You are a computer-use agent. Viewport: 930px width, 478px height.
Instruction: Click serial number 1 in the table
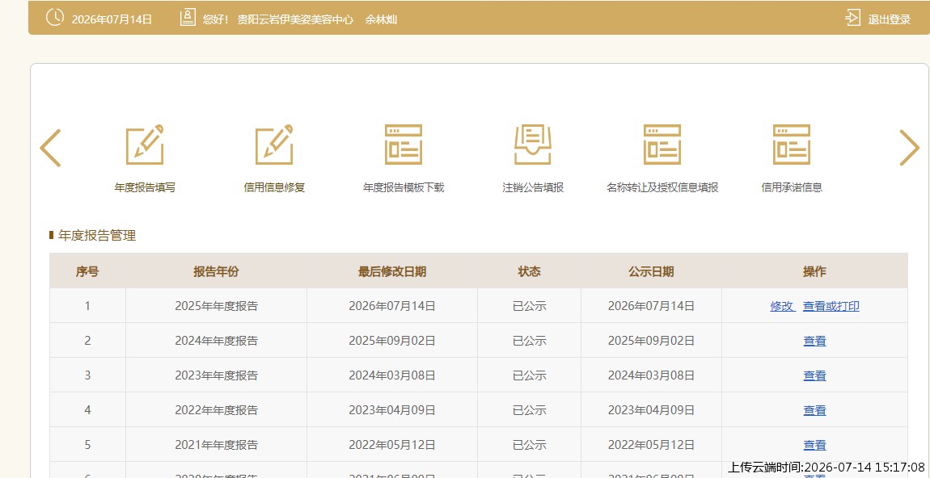point(88,306)
